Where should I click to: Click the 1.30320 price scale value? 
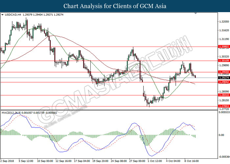tap(224, 56)
